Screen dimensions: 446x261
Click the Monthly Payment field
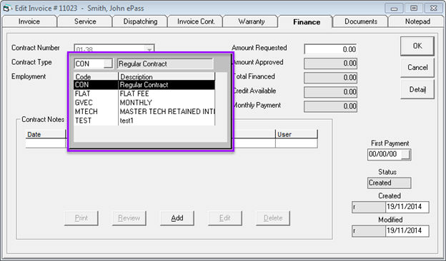tap(330, 106)
